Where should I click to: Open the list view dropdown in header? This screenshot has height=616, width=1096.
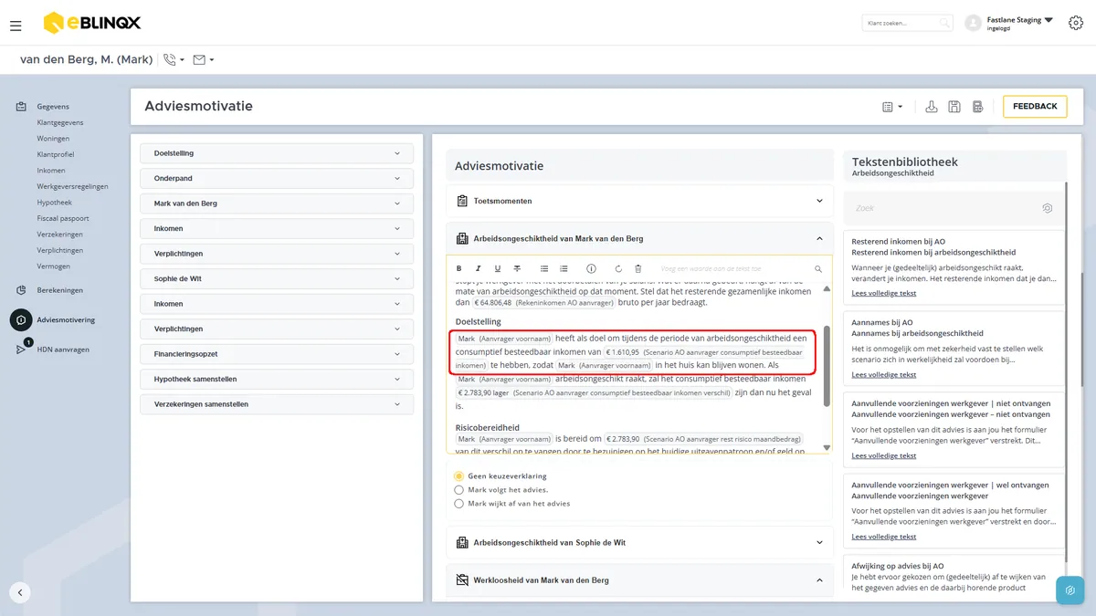892,107
